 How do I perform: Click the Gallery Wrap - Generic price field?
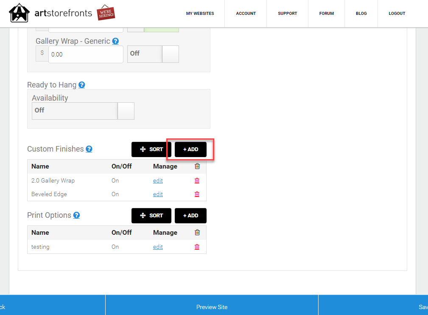tap(86, 54)
